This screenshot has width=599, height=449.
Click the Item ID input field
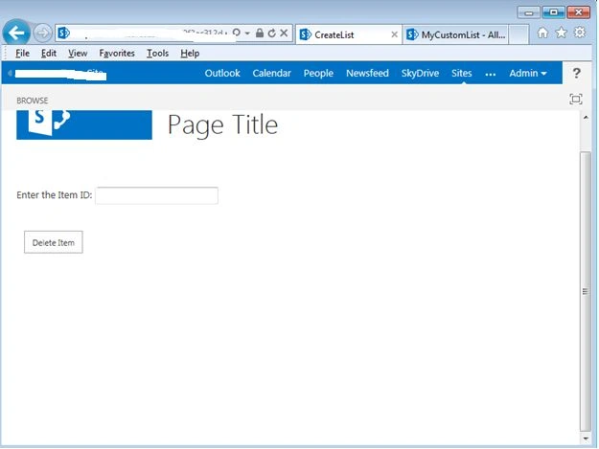[156, 195]
